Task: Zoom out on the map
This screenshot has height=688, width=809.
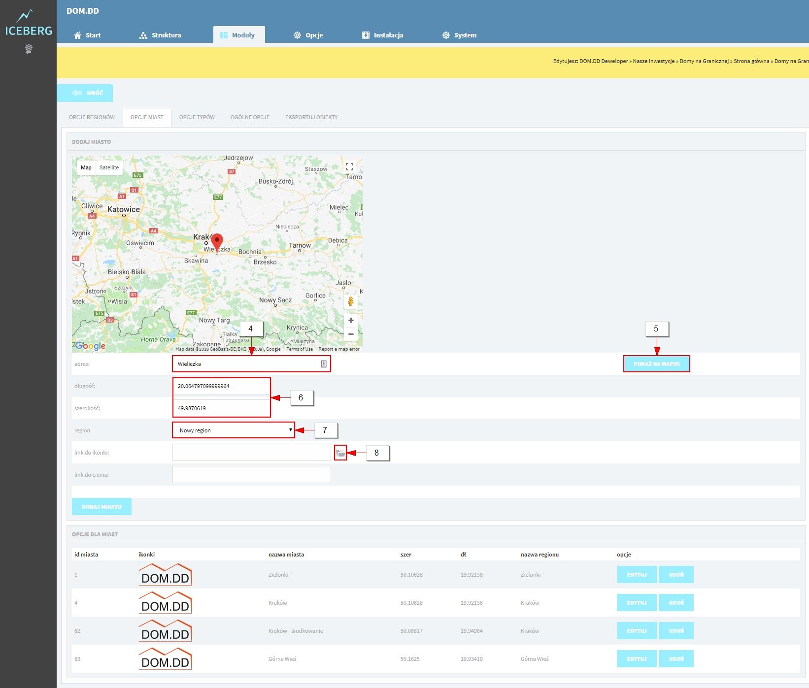Action: pos(351,334)
